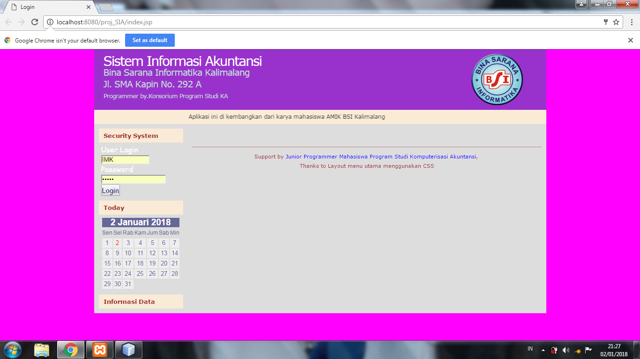Viewport: 640px width, 359px height.
Task: Go back using the browser back arrow
Action: click(8, 22)
